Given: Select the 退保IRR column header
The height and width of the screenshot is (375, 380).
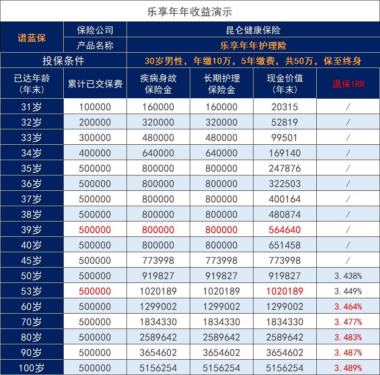Looking at the screenshot, I should pyautogui.click(x=348, y=84).
